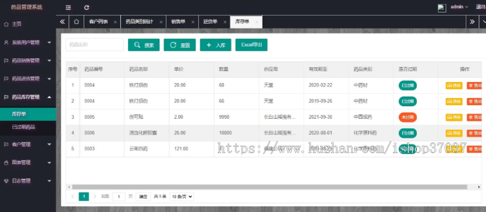Open the 10条/页 page size dropdown
486x212 pixels.
coord(182,196)
